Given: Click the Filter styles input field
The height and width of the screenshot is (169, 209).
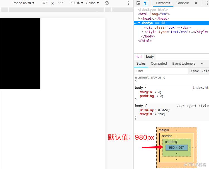Looking at the screenshot, I should pyautogui.click(x=161, y=71).
